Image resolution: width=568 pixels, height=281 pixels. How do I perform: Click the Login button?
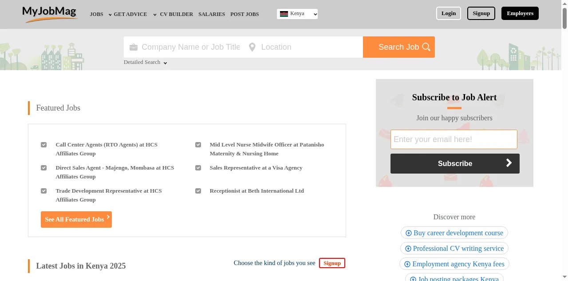pos(449,13)
